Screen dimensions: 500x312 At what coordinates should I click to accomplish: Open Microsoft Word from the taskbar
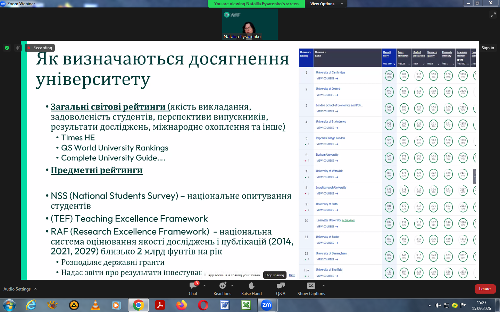225,305
